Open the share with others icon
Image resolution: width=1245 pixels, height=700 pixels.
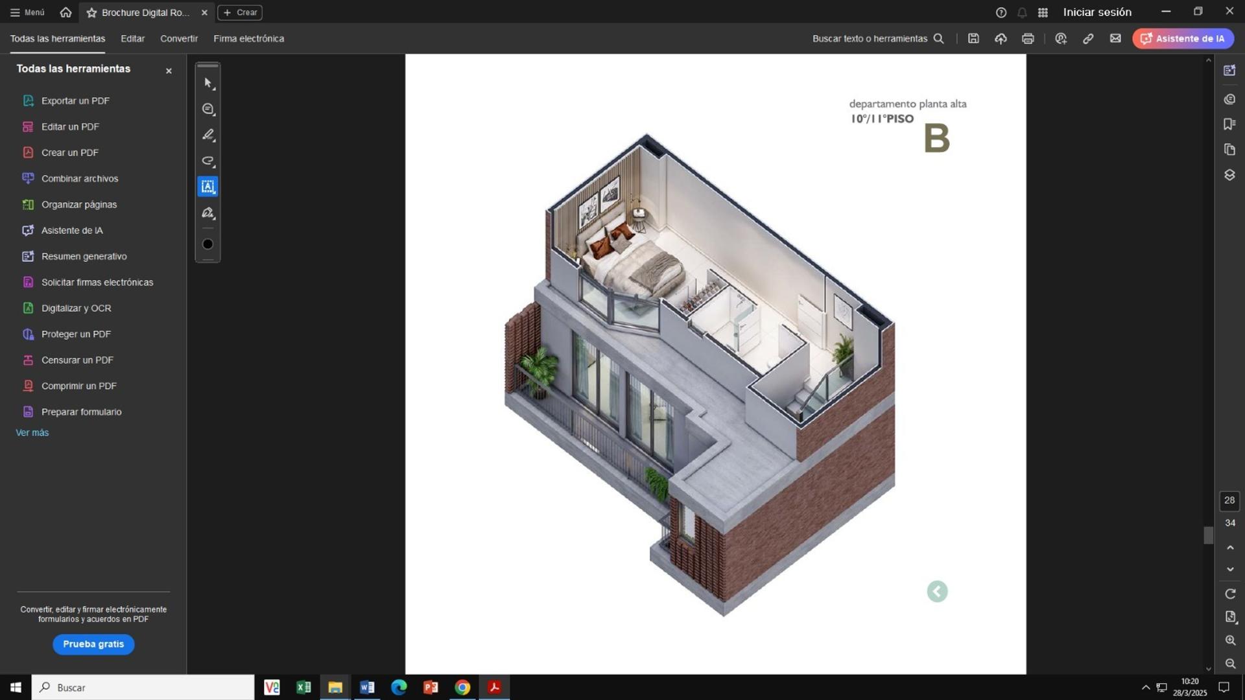1061,38
